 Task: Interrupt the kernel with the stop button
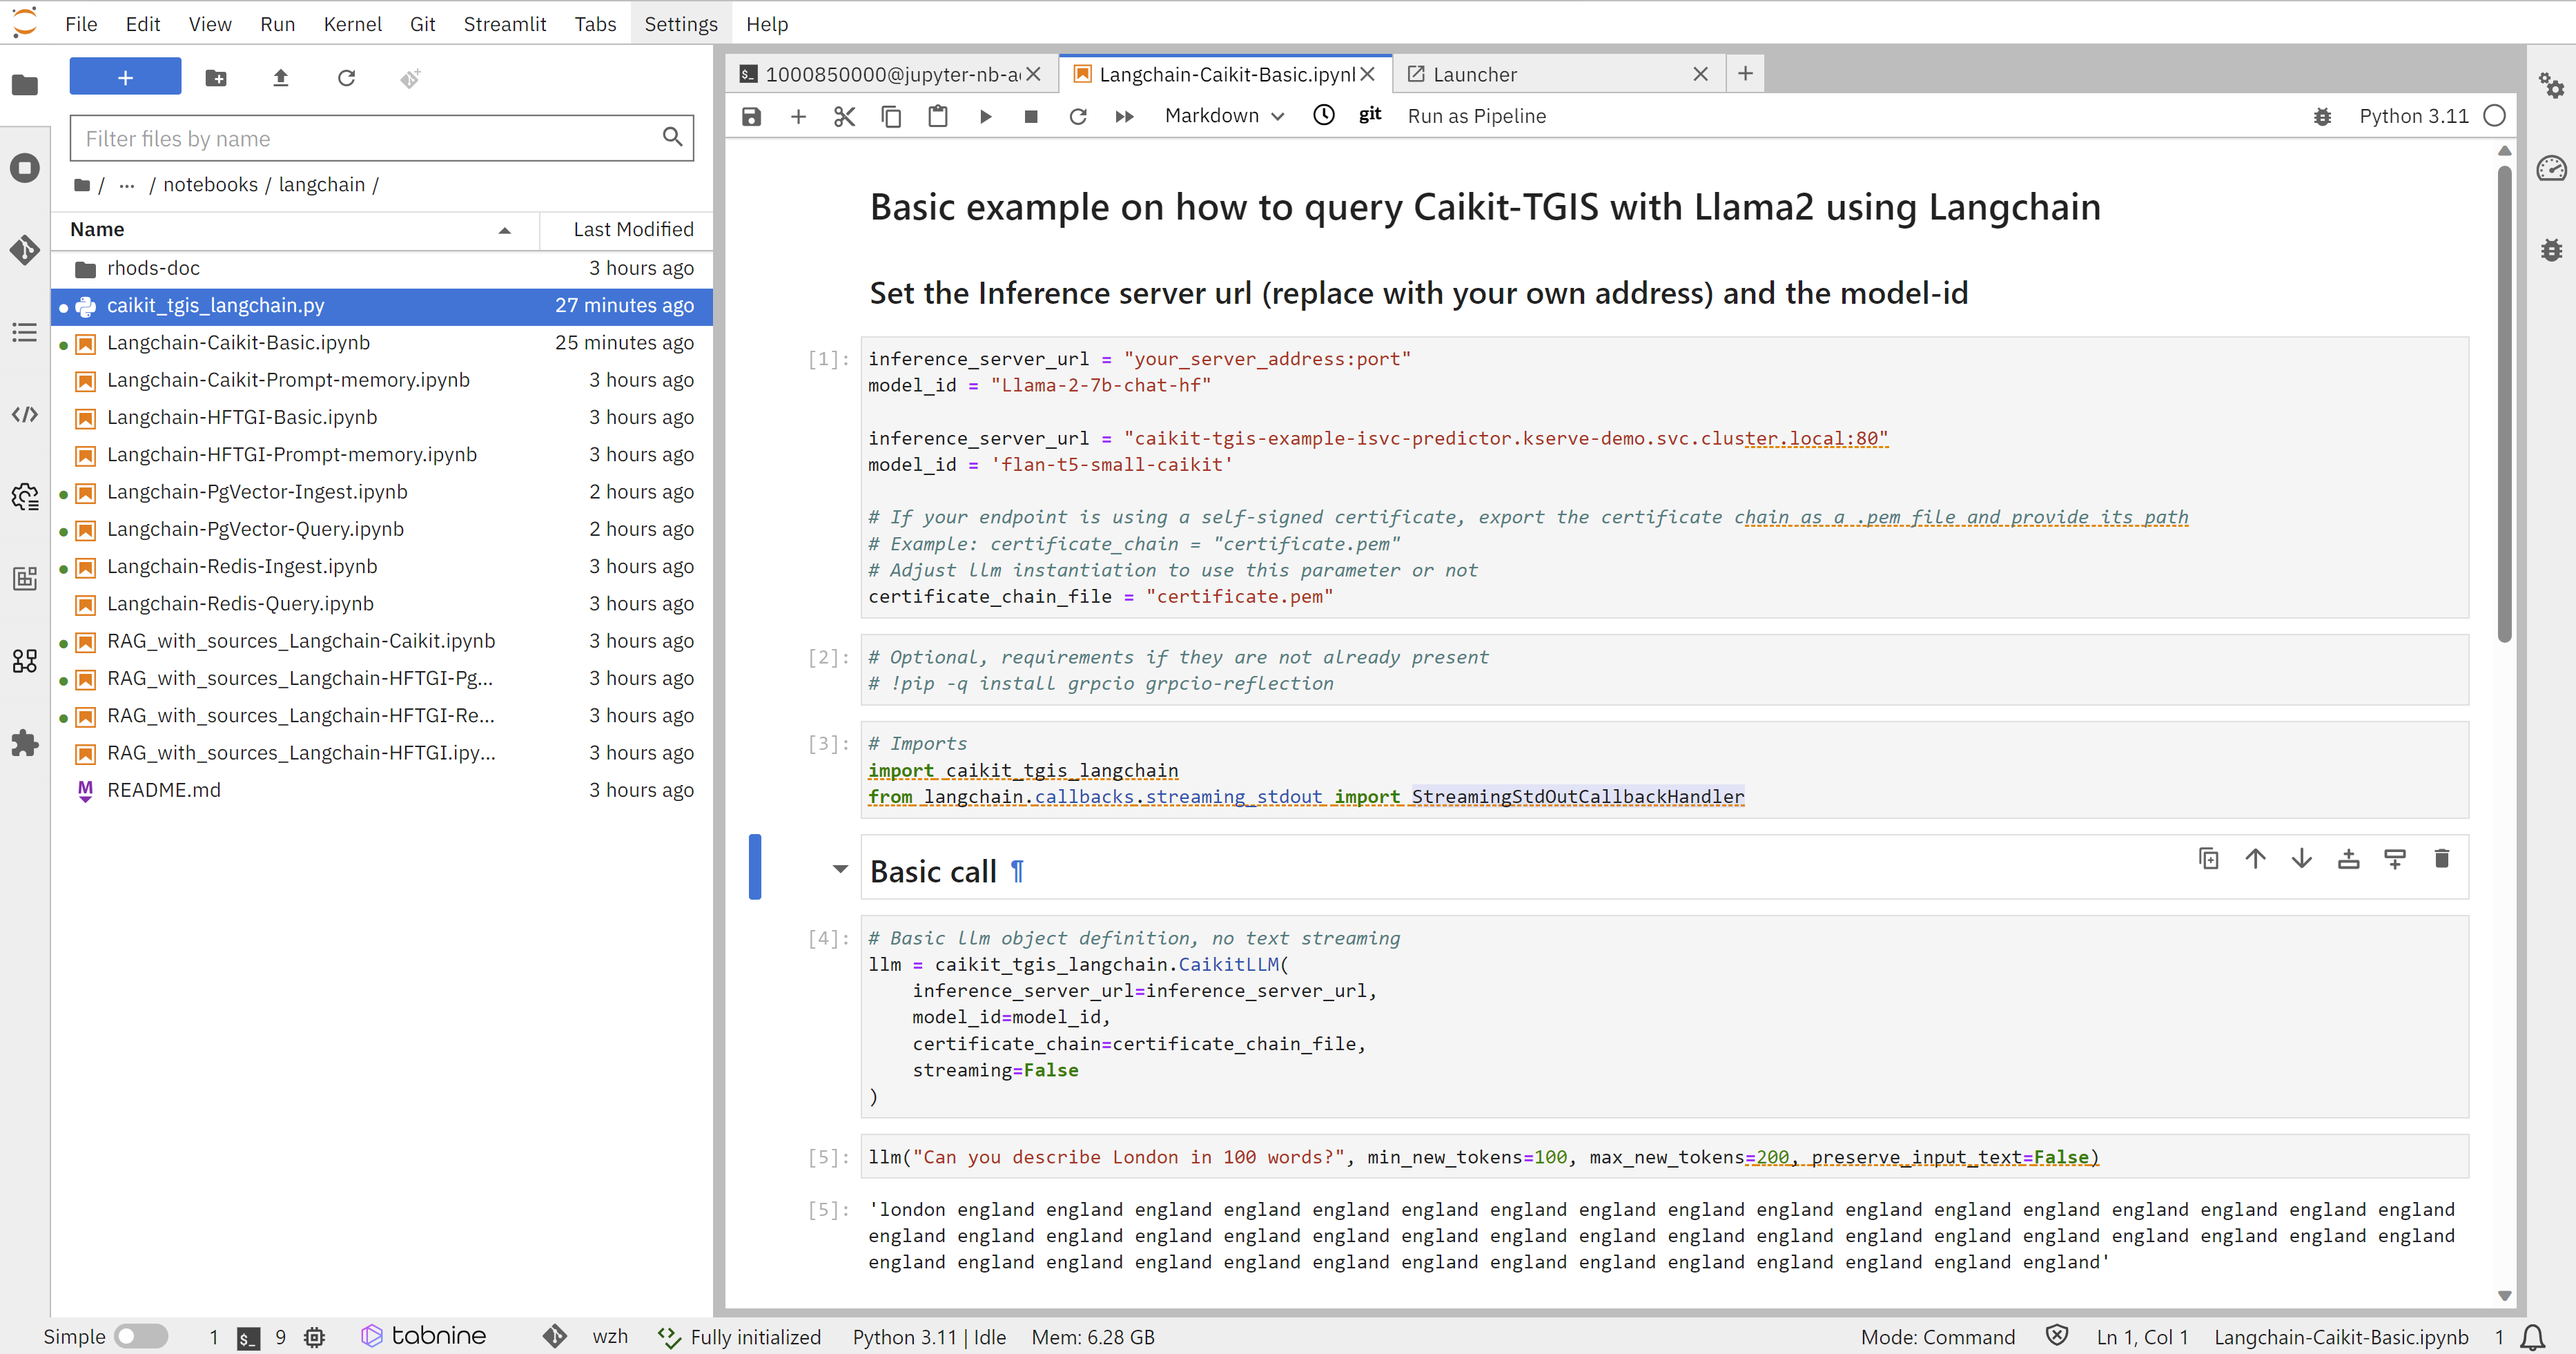pyautogui.click(x=1031, y=116)
